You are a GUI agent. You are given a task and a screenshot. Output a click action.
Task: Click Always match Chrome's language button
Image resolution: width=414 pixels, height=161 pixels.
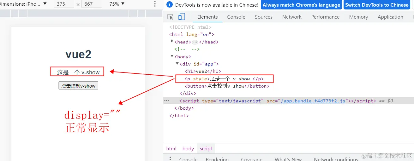(x=302, y=5)
